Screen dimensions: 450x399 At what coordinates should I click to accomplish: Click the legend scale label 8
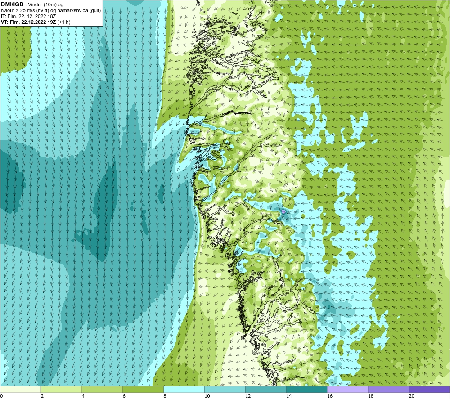coord(165,396)
